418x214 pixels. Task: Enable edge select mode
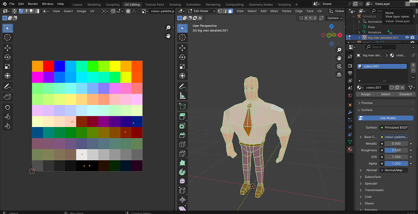point(225,11)
